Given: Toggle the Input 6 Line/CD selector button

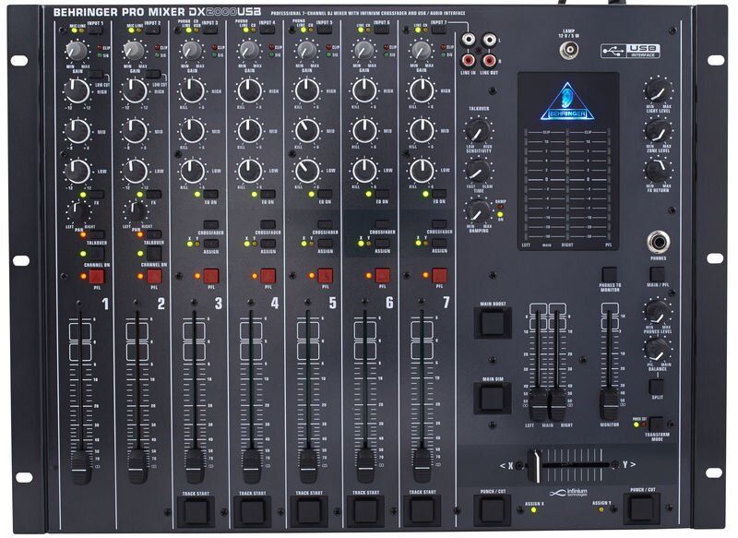Looking at the screenshot, I should coord(381,30).
